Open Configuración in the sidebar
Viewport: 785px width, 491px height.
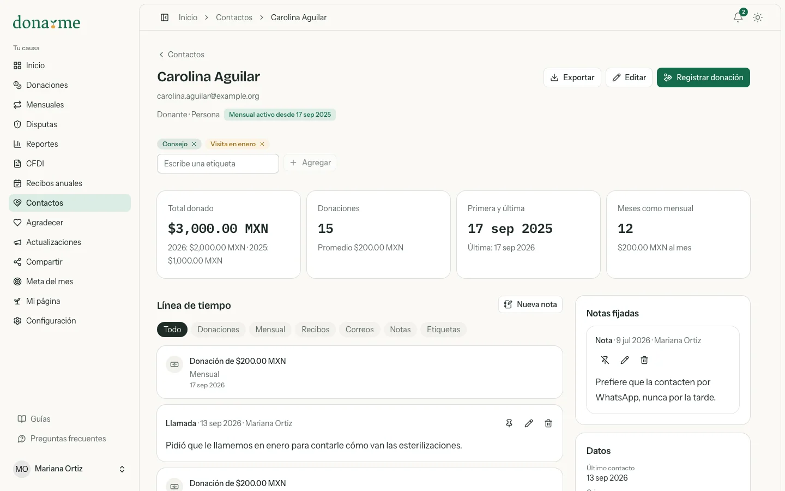pyautogui.click(x=70, y=321)
